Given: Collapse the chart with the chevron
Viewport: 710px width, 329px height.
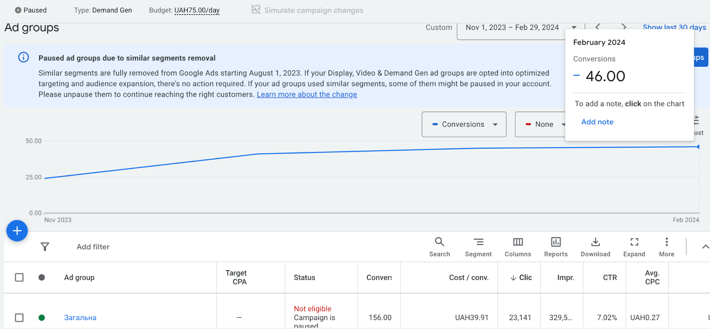Looking at the screenshot, I should point(705,247).
